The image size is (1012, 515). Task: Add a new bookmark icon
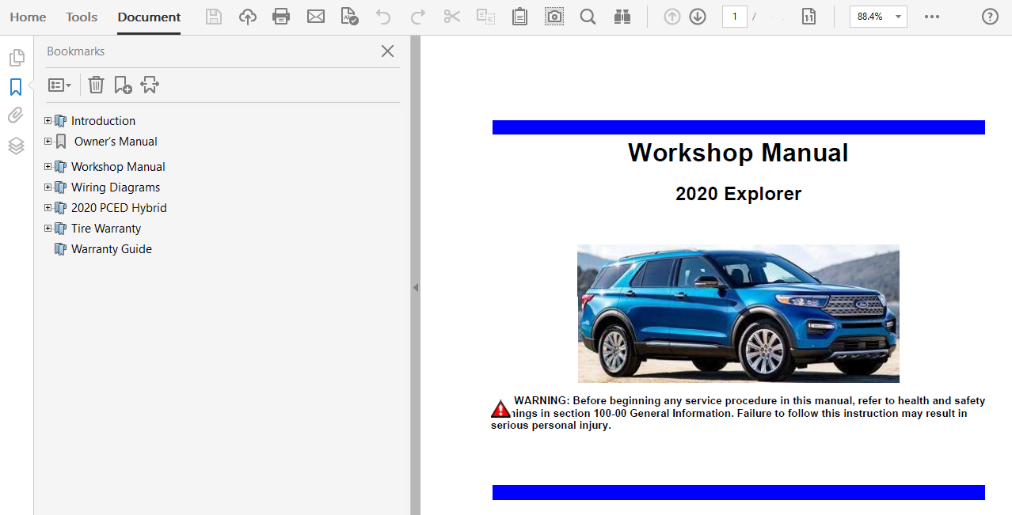tap(123, 85)
